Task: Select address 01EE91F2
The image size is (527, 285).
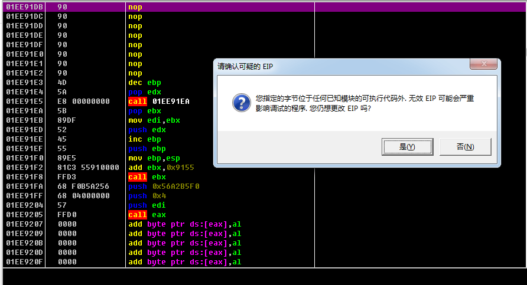Action: [x=25, y=167]
